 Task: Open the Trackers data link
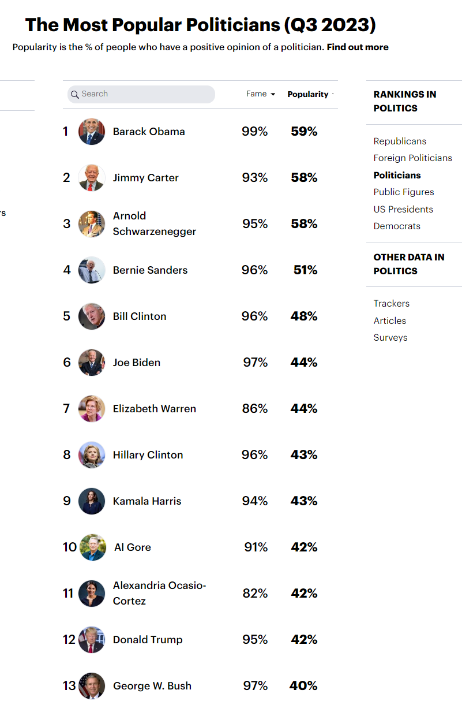click(391, 303)
